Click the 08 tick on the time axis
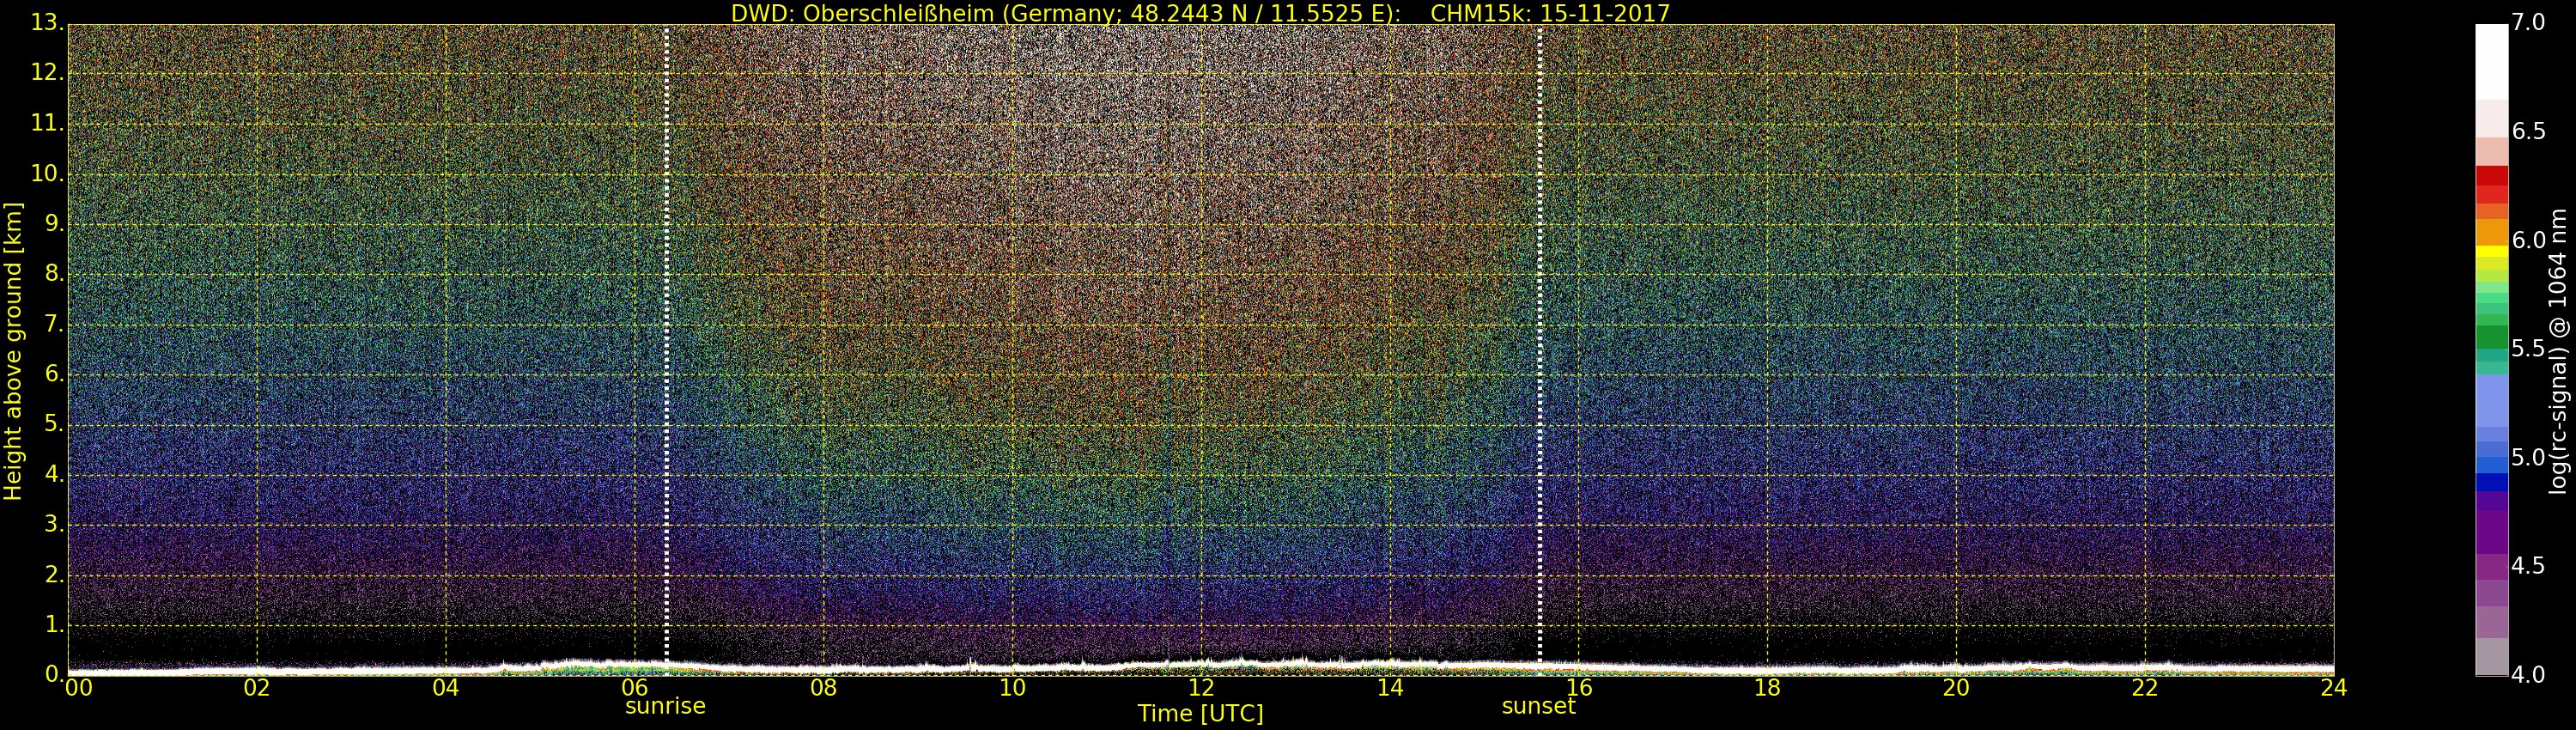Screen dimensions: 2576x730 823,688
